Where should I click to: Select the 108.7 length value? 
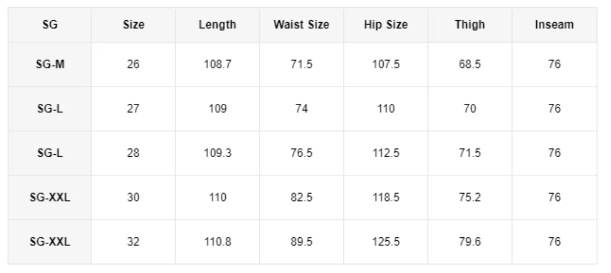pyautogui.click(x=217, y=64)
